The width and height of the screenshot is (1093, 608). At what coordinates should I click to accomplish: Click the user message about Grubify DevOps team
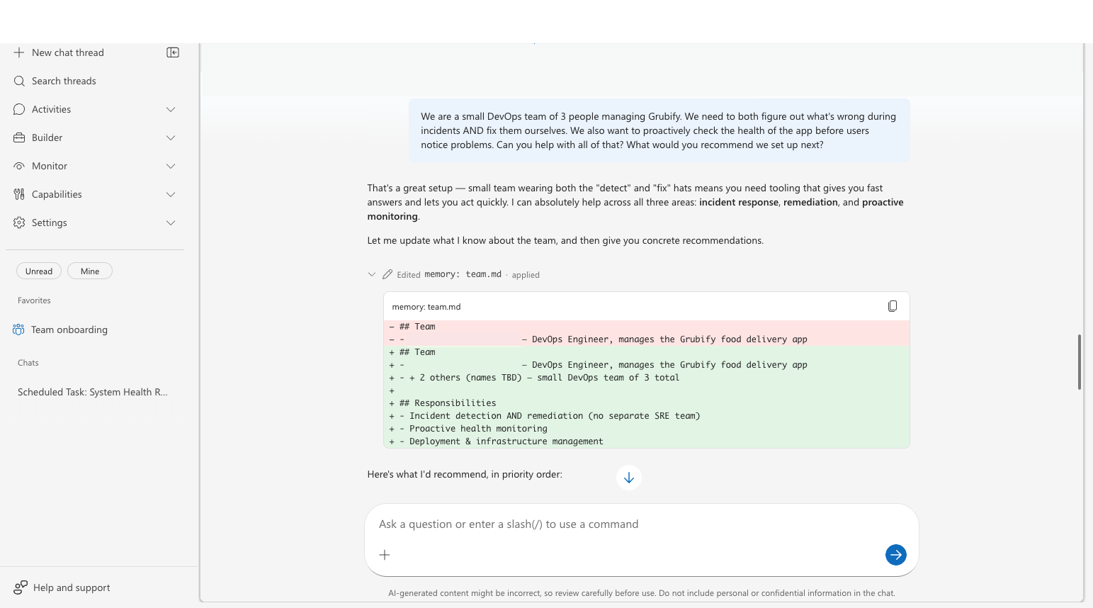click(659, 130)
